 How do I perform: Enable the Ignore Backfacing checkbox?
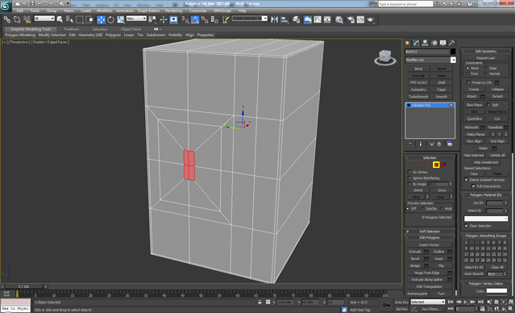pos(409,177)
